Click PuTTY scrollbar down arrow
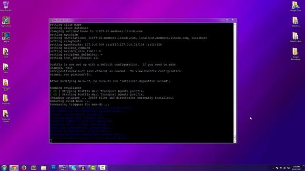The image size is (305, 171). (x=235, y=142)
